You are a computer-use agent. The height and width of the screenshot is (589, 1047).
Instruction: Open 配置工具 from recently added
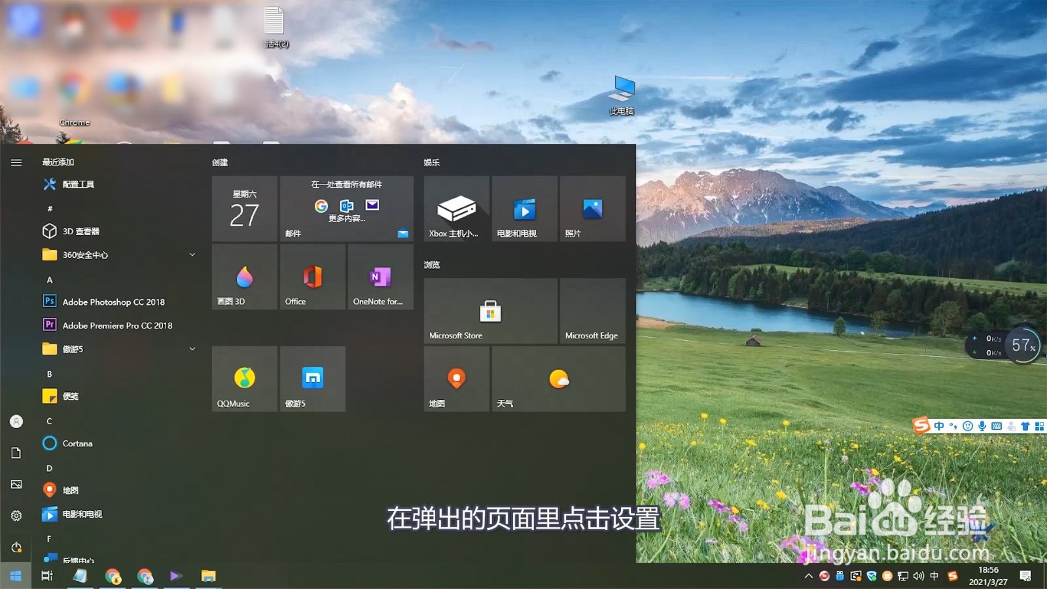click(x=119, y=184)
